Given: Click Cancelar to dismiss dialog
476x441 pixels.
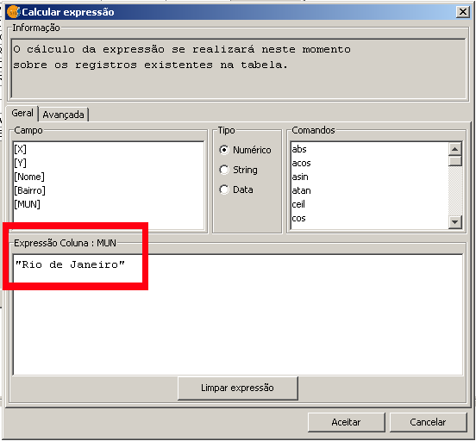Looking at the screenshot, I should point(428,422).
